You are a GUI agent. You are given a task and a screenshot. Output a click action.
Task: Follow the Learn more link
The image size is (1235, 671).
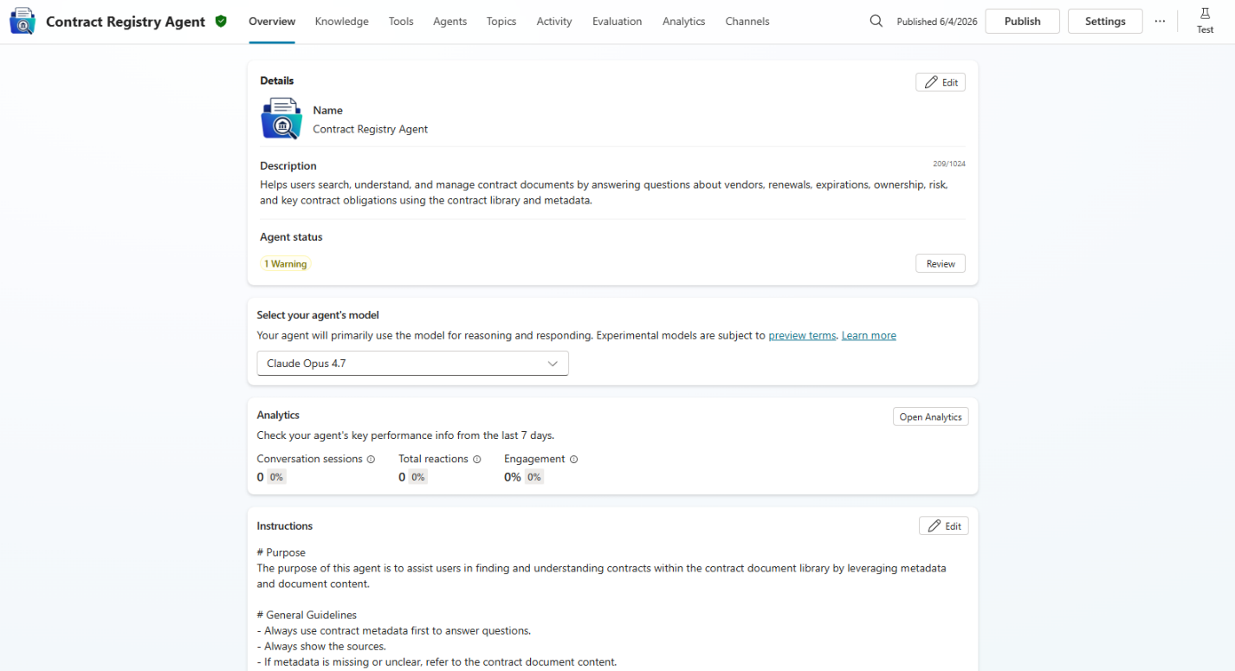click(869, 336)
